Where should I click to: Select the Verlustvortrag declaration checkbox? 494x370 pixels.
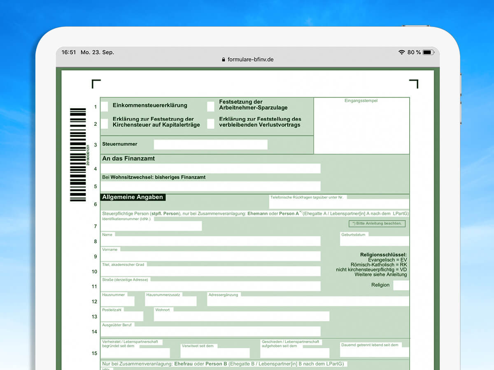click(211, 124)
